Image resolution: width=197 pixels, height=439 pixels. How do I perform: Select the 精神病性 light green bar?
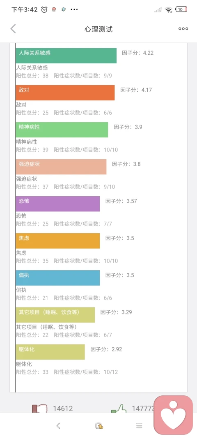click(62, 130)
